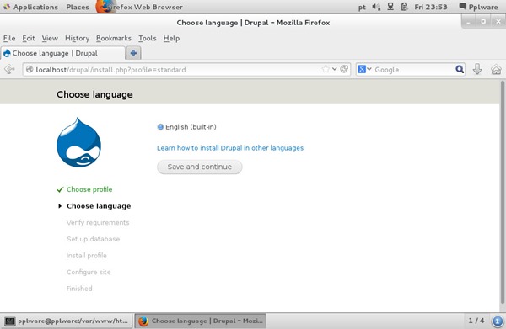
Task: Click the site identity globe icon
Action: click(x=30, y=69)
